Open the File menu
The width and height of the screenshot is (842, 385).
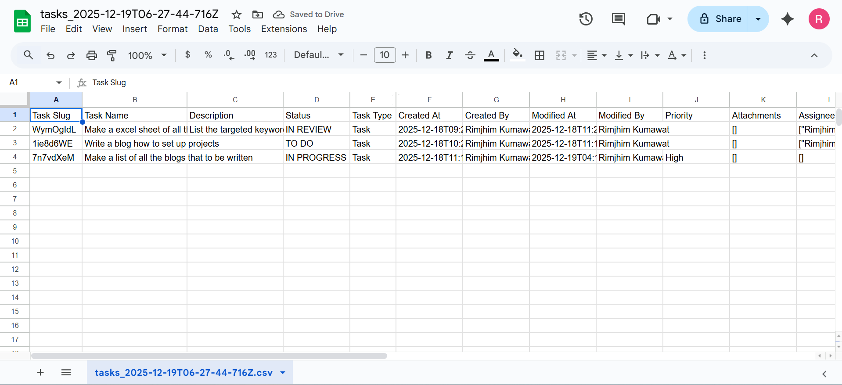coord(48,29)
